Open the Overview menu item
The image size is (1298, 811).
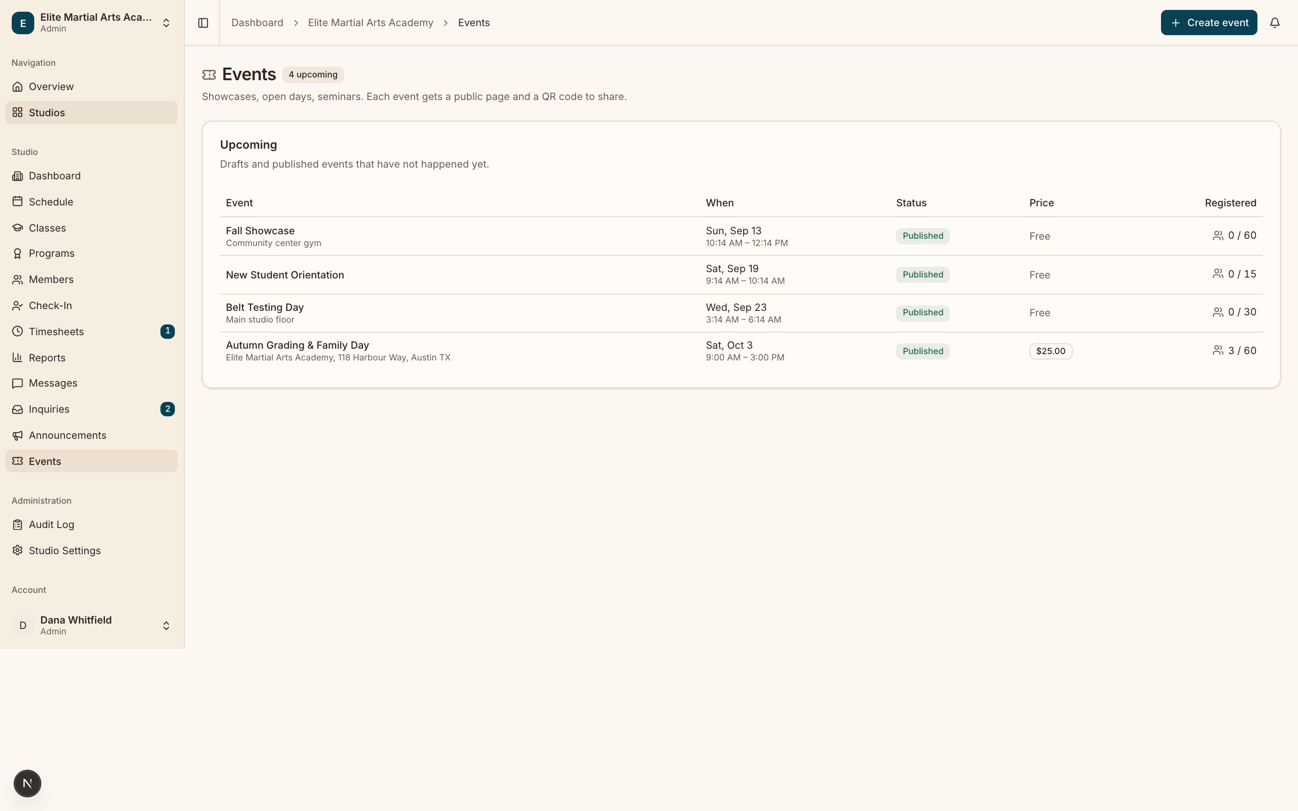[91, 87]
